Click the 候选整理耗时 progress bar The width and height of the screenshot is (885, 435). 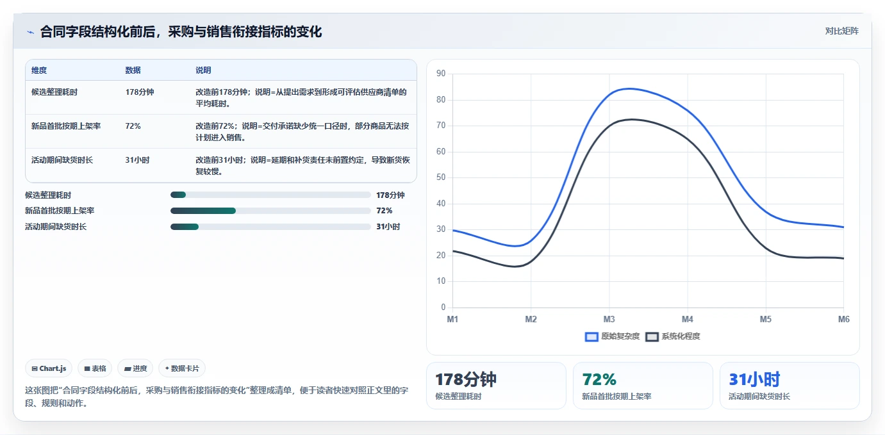coord(270,195)
